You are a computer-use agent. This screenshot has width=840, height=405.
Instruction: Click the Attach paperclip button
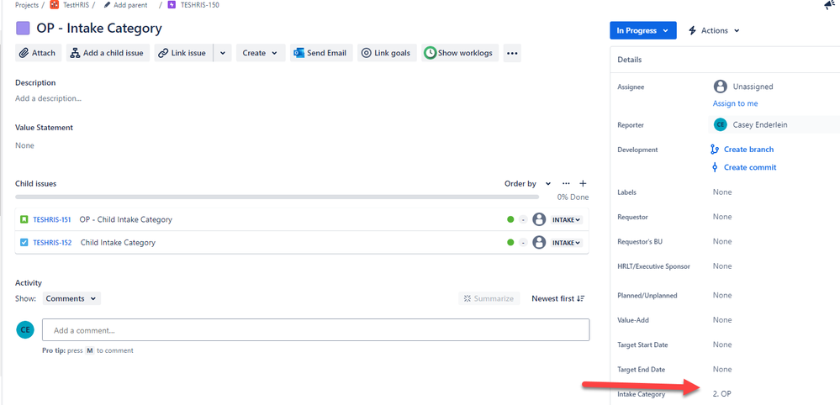(x=39, y=53)
